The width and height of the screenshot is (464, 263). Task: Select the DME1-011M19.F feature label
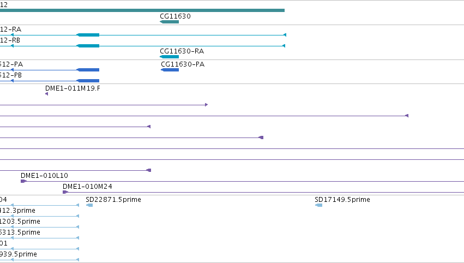(x=73, y=88)
